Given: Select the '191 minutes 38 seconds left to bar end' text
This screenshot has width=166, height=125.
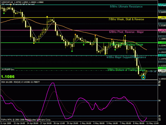Looking at the screenshot, I should (x=18, y=4).
